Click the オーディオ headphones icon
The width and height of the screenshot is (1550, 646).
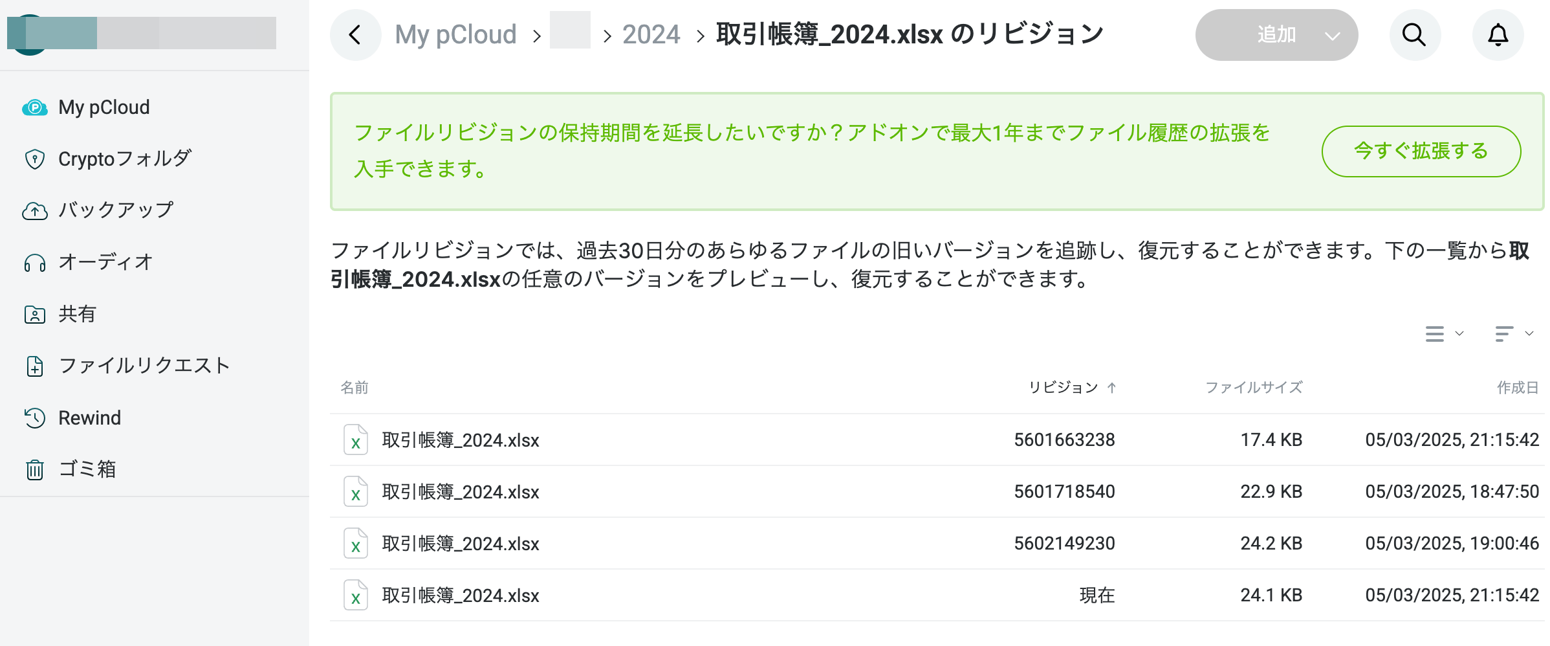pos(35,263)
